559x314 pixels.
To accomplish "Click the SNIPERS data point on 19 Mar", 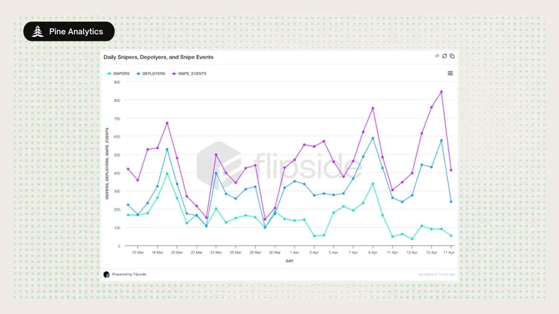I will point(167,174).
